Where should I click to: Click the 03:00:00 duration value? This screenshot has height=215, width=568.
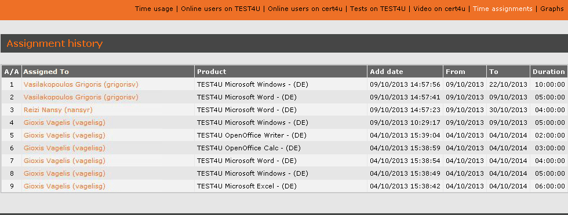[x=550, y=148]
